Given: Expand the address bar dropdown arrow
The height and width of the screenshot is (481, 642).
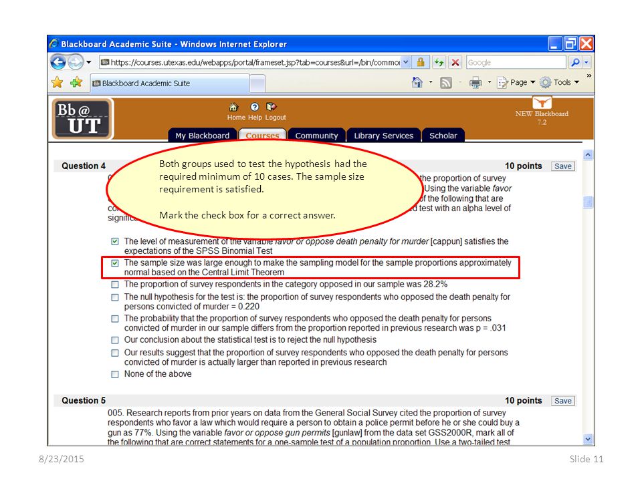Looking at the screenshot, I should point(405,62).
